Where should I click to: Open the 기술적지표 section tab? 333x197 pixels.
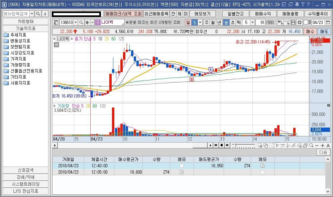click(x=25, y=28)
